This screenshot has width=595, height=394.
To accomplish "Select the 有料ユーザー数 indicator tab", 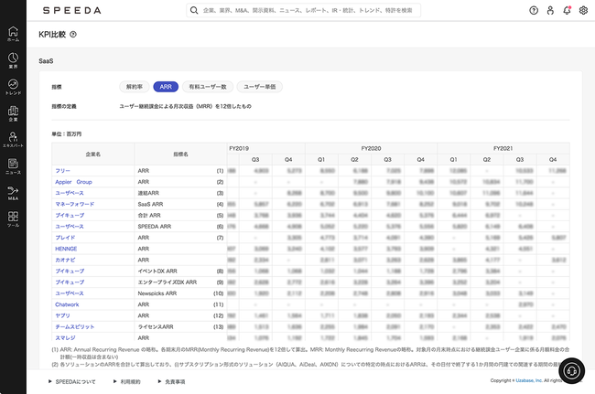I will point(208,87).
